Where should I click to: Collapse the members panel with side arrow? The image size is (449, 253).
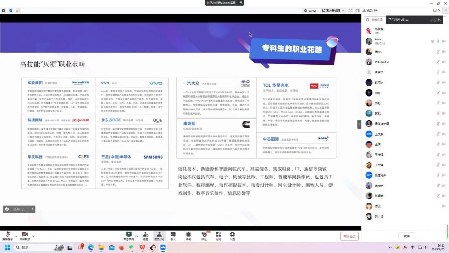tap(359, 124)
